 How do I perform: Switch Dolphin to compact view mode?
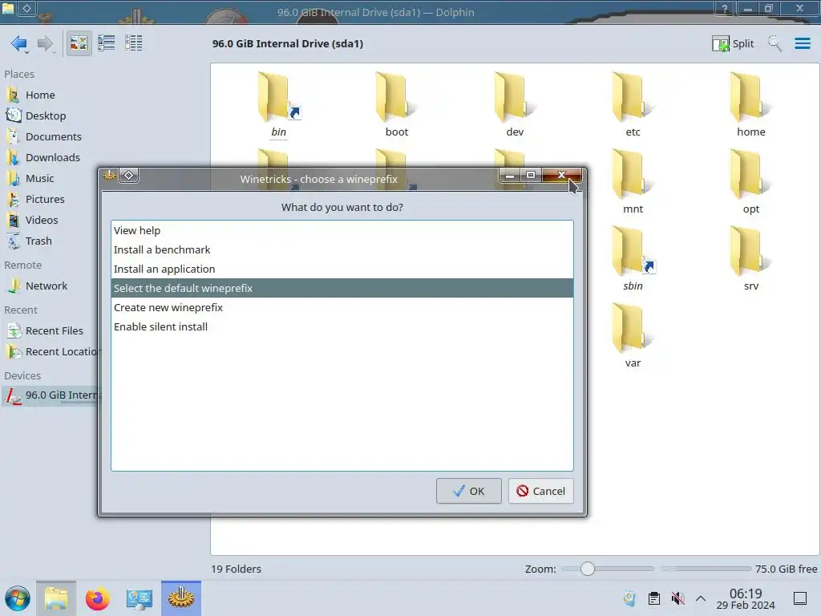coord(107,43)
